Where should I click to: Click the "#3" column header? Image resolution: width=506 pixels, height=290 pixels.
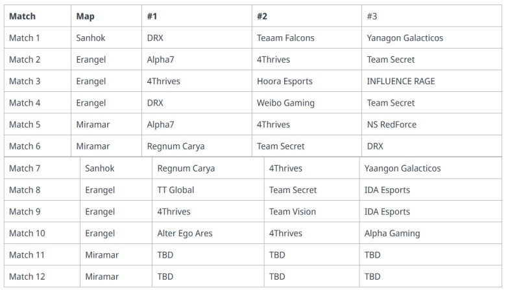point(372,16)
